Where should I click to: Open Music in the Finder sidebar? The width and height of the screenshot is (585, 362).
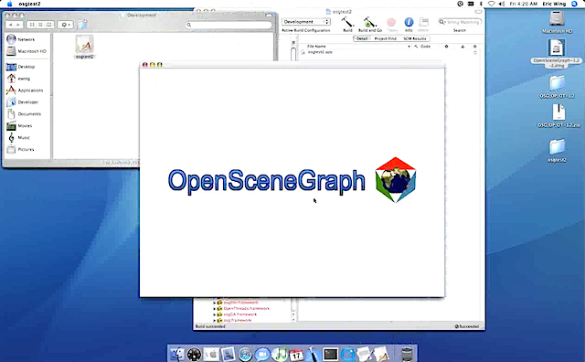[18, 138]
